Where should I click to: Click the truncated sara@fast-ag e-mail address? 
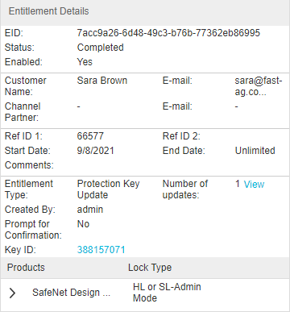point(259,86)
